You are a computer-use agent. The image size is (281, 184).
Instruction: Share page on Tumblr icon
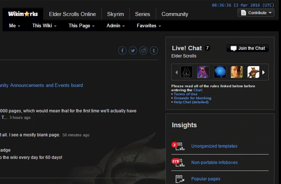154,51
